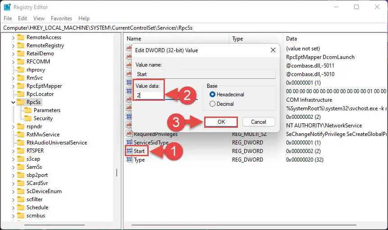Image resolution: width=388 pixels, height=230 pixels.
Task: Collapse the RpcSs tree node
Action: (x=13, y=102)
